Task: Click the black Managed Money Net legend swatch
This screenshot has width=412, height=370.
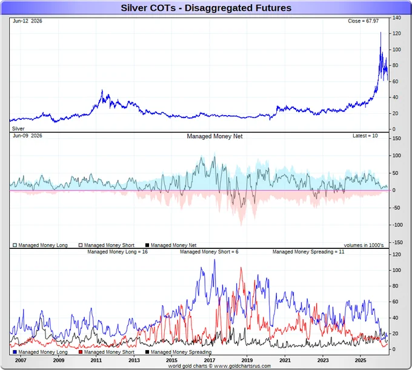Action: [147, 245]
